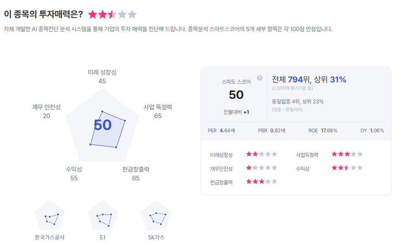Click the 현금창출력 star rating row
This screenshot has width=401, height=243.
(x=262, y=182)
